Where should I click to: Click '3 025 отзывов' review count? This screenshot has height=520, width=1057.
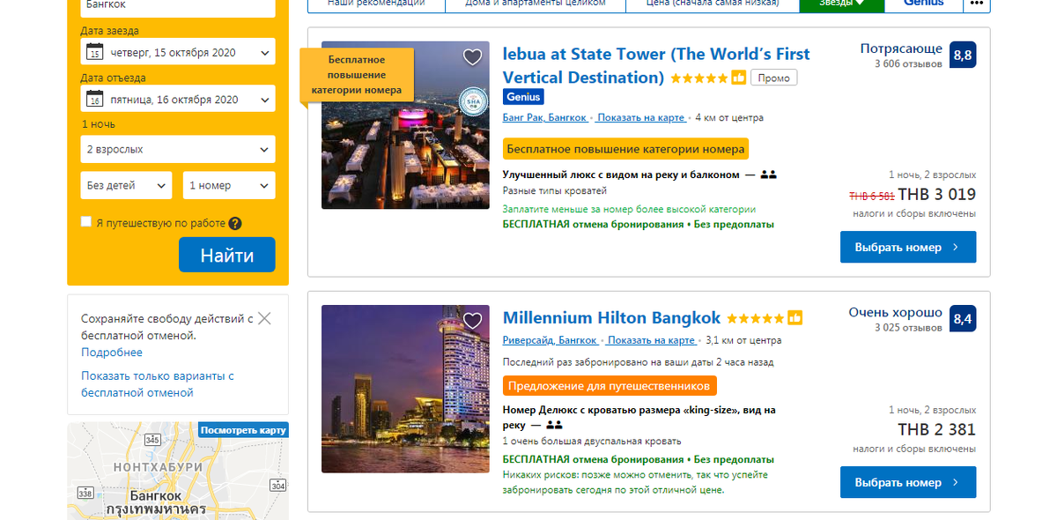[x=908, y=328]
